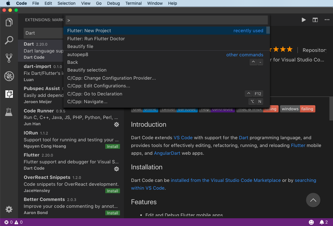Click the command palette input field
Viewport: 333px width, 226px height.
click(x=166, y=20)
